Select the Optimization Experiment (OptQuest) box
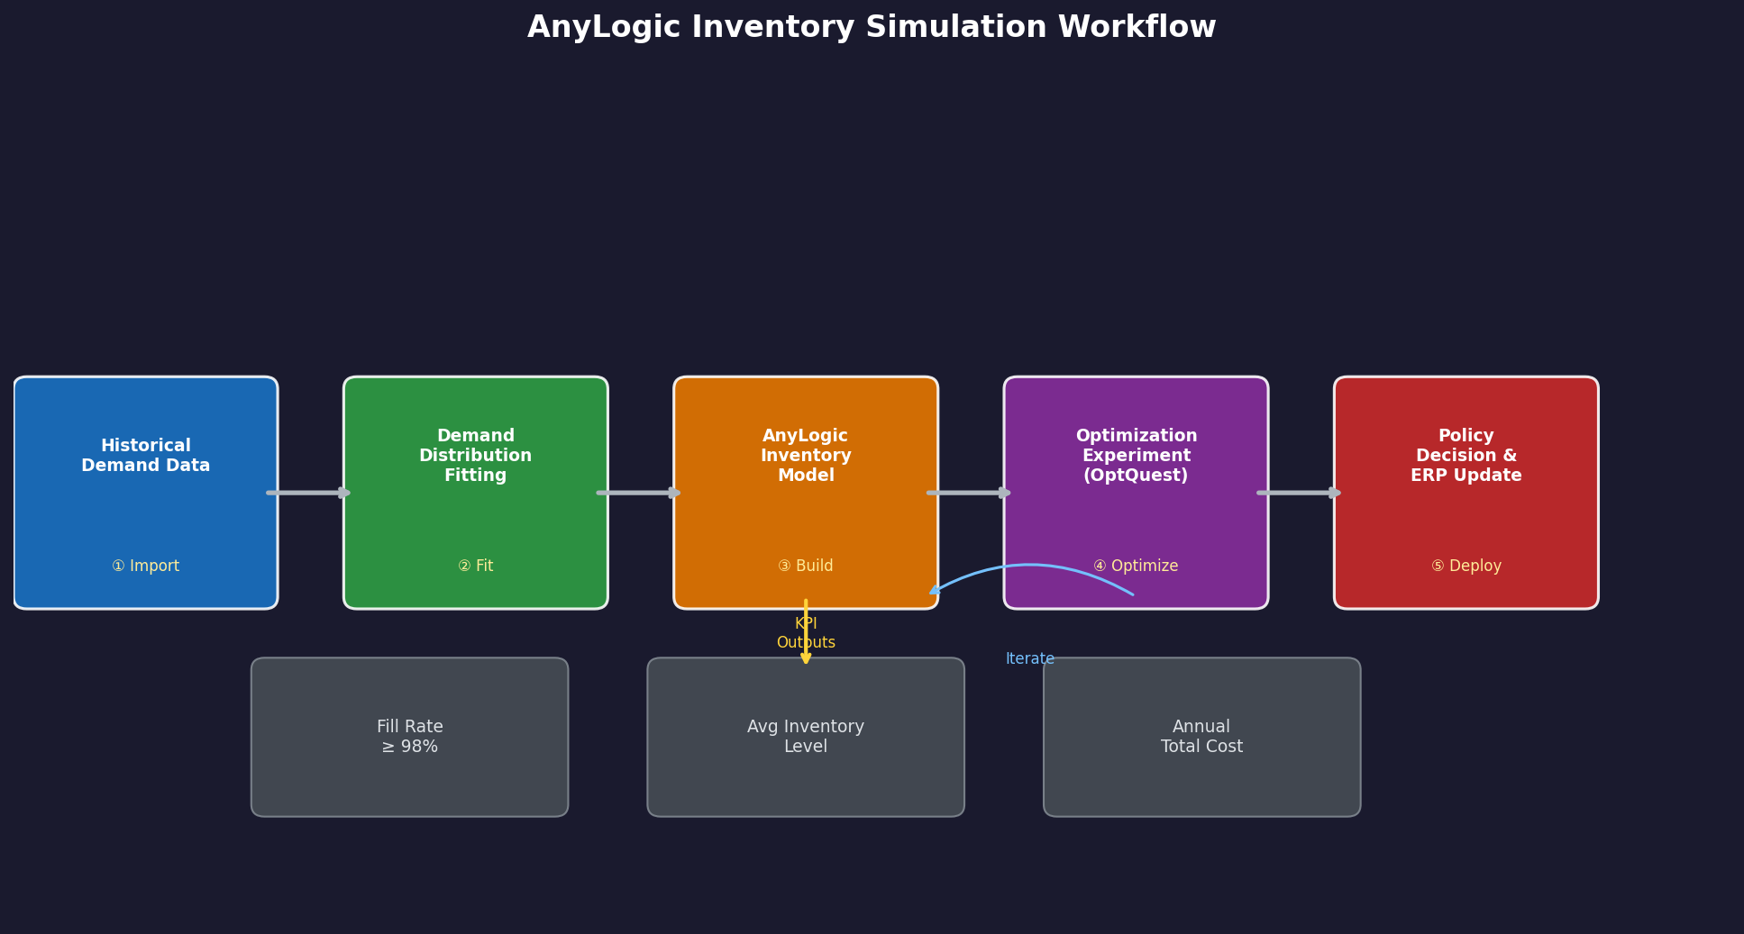 [x=1136, y=493]
